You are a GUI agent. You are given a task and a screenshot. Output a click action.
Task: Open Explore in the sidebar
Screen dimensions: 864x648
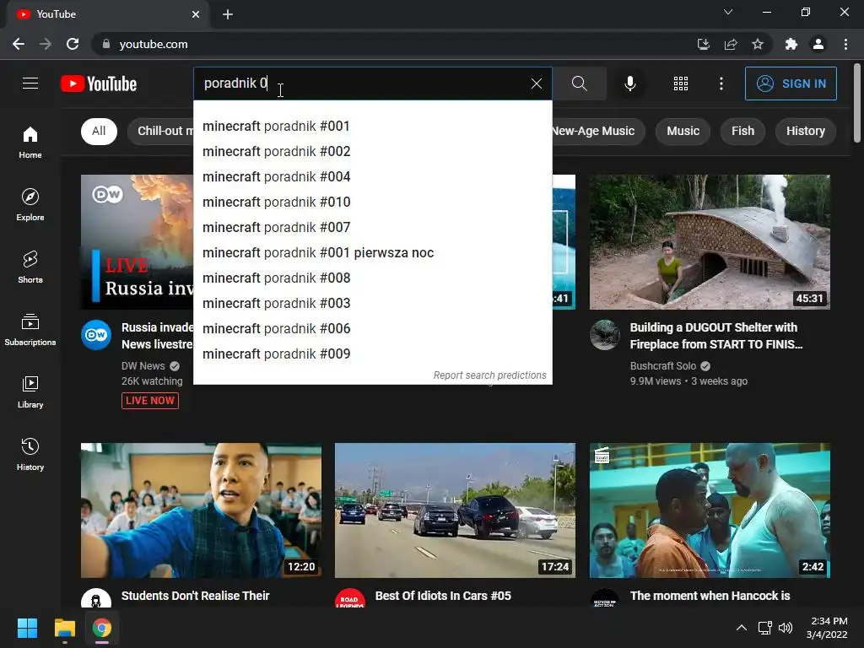point(30,204)
